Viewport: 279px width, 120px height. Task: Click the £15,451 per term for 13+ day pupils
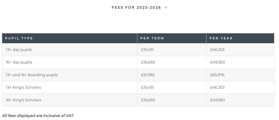[x=148, y=50]
